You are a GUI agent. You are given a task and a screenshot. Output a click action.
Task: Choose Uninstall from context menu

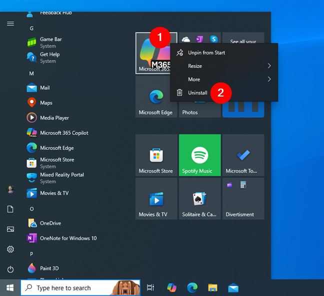click(224, 93)
